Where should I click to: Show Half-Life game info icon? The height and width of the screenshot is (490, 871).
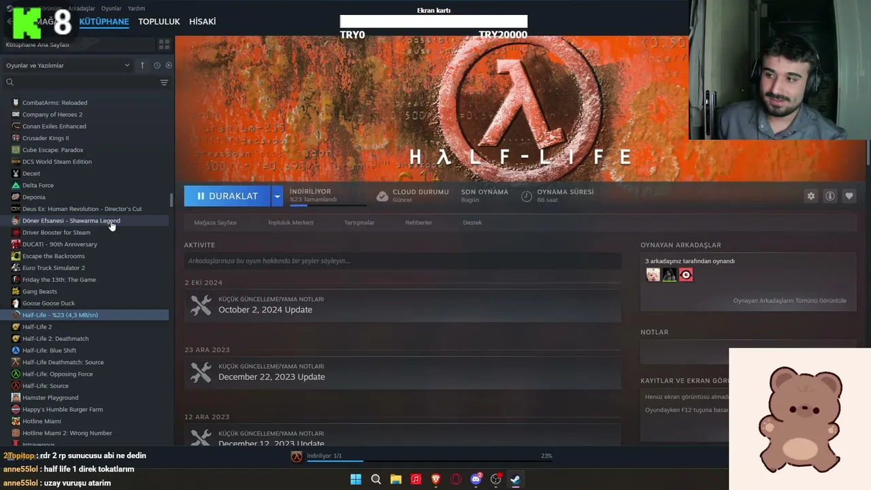pyautogui.click(x=830, y=196)
